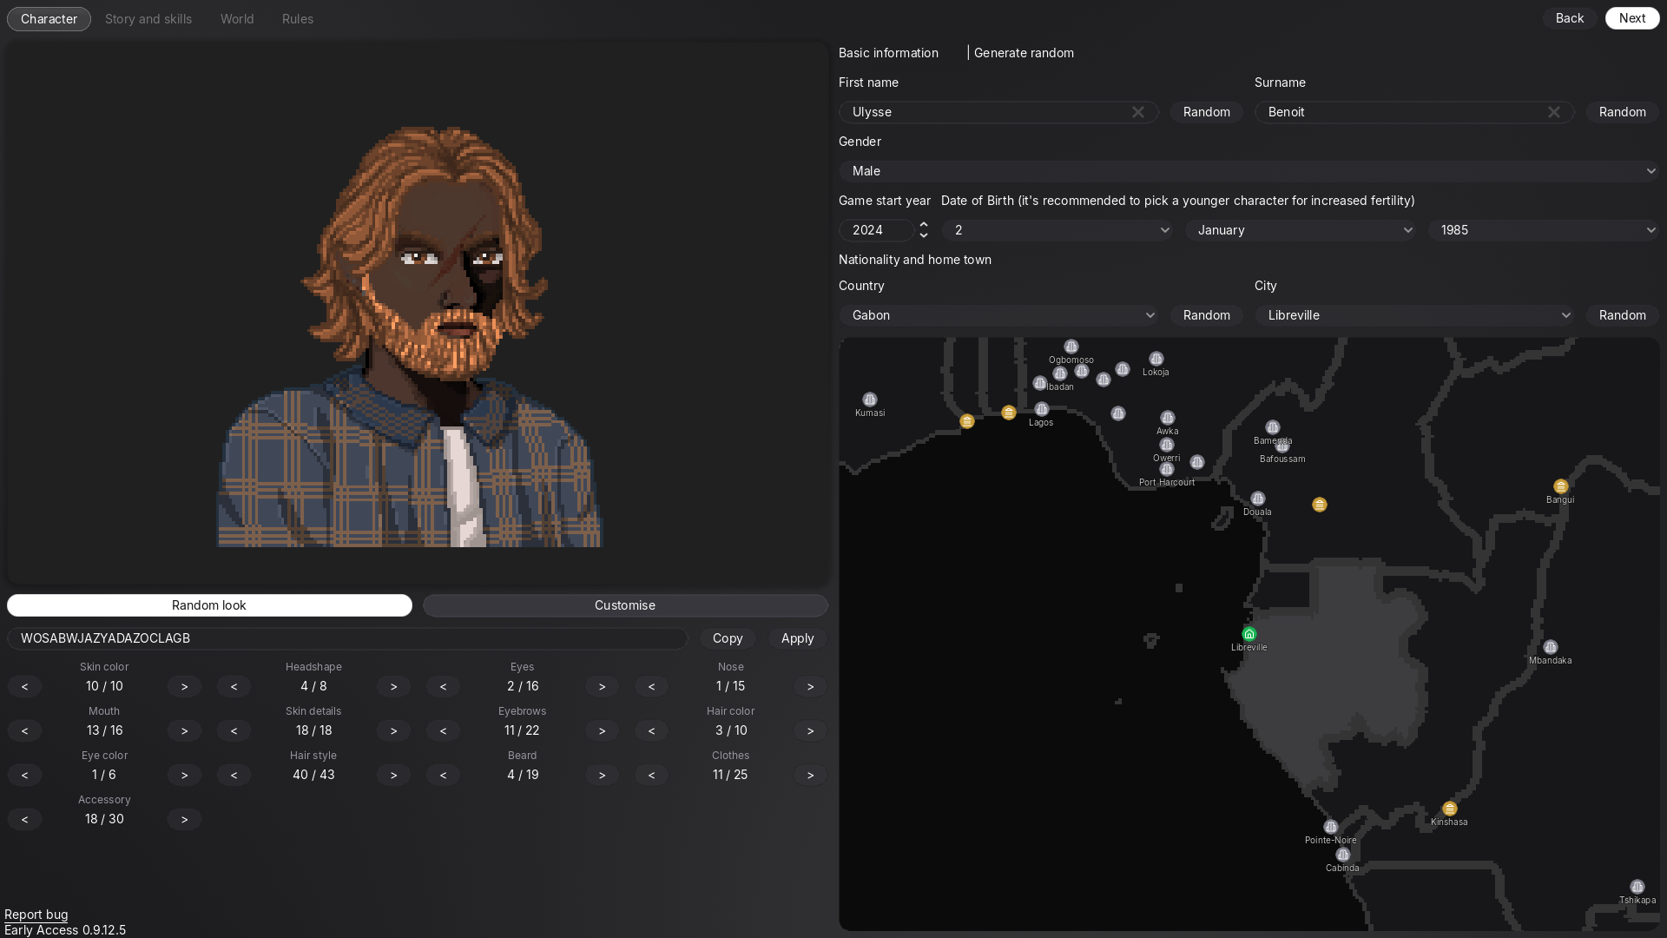Click the Douala city map marker
1667x938 pixels.
[1257, 499]
